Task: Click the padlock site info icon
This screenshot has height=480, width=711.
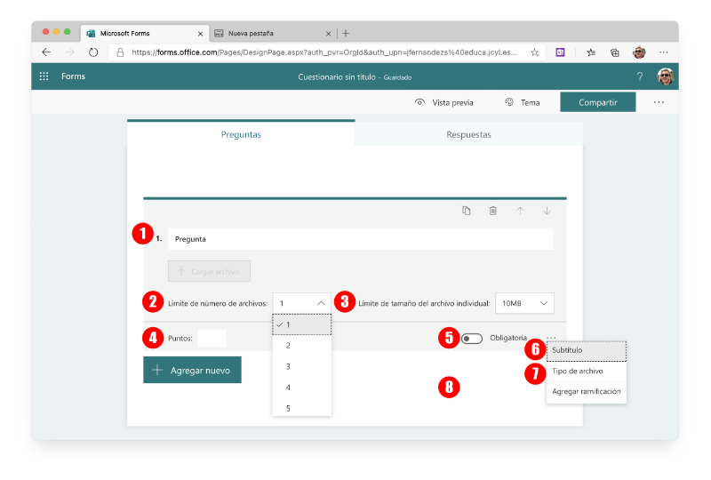Action: (x=120, y=52)
